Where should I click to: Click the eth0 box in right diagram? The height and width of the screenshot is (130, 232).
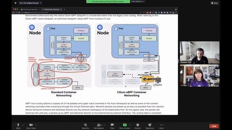146,87
